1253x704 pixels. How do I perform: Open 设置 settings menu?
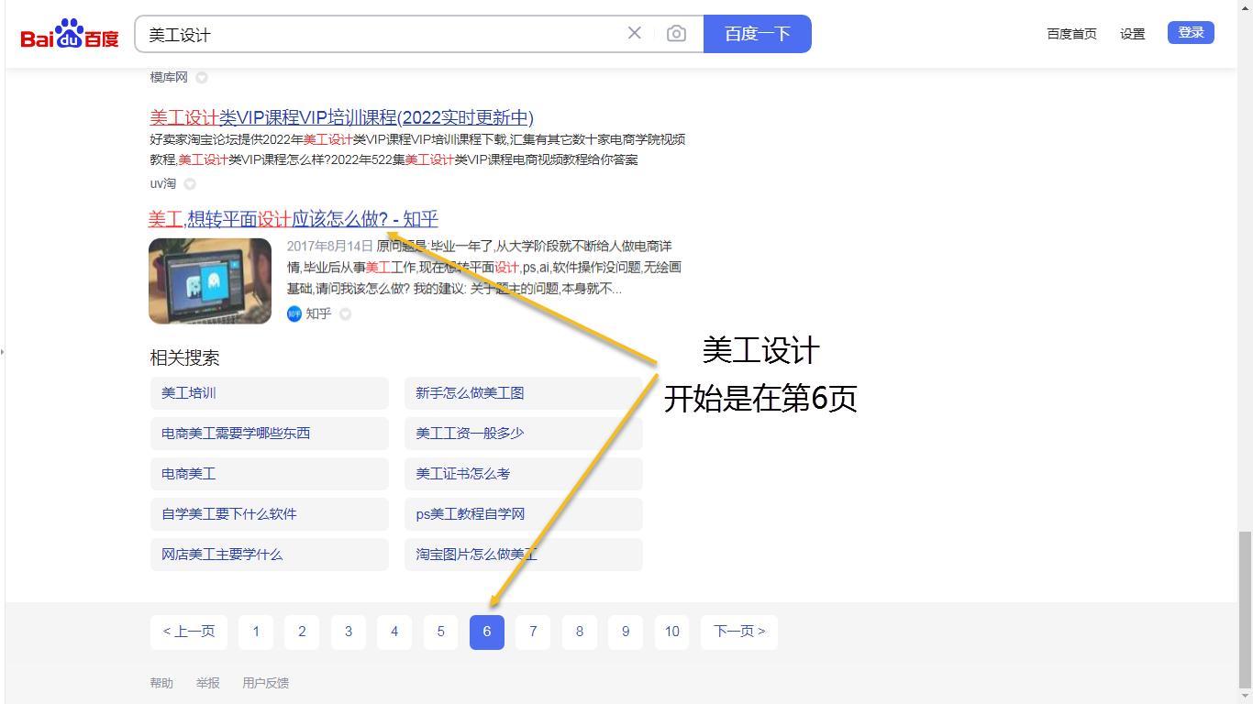pos(1132,33)
